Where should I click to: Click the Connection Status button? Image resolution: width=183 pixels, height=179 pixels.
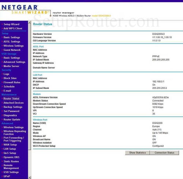tap(164, 153)
